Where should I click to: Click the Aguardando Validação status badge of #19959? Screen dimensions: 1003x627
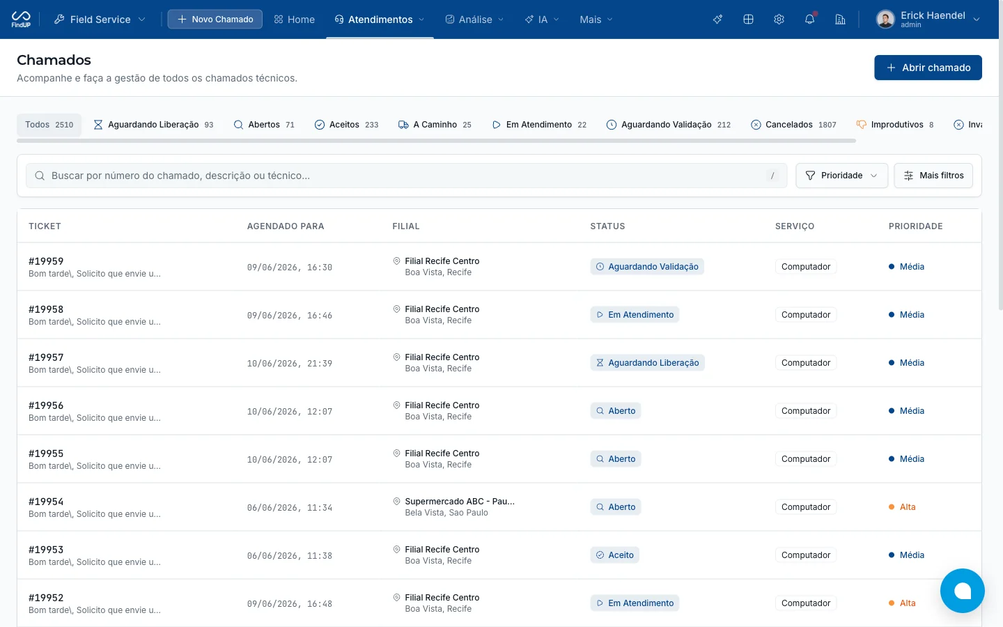coord(647,267)
